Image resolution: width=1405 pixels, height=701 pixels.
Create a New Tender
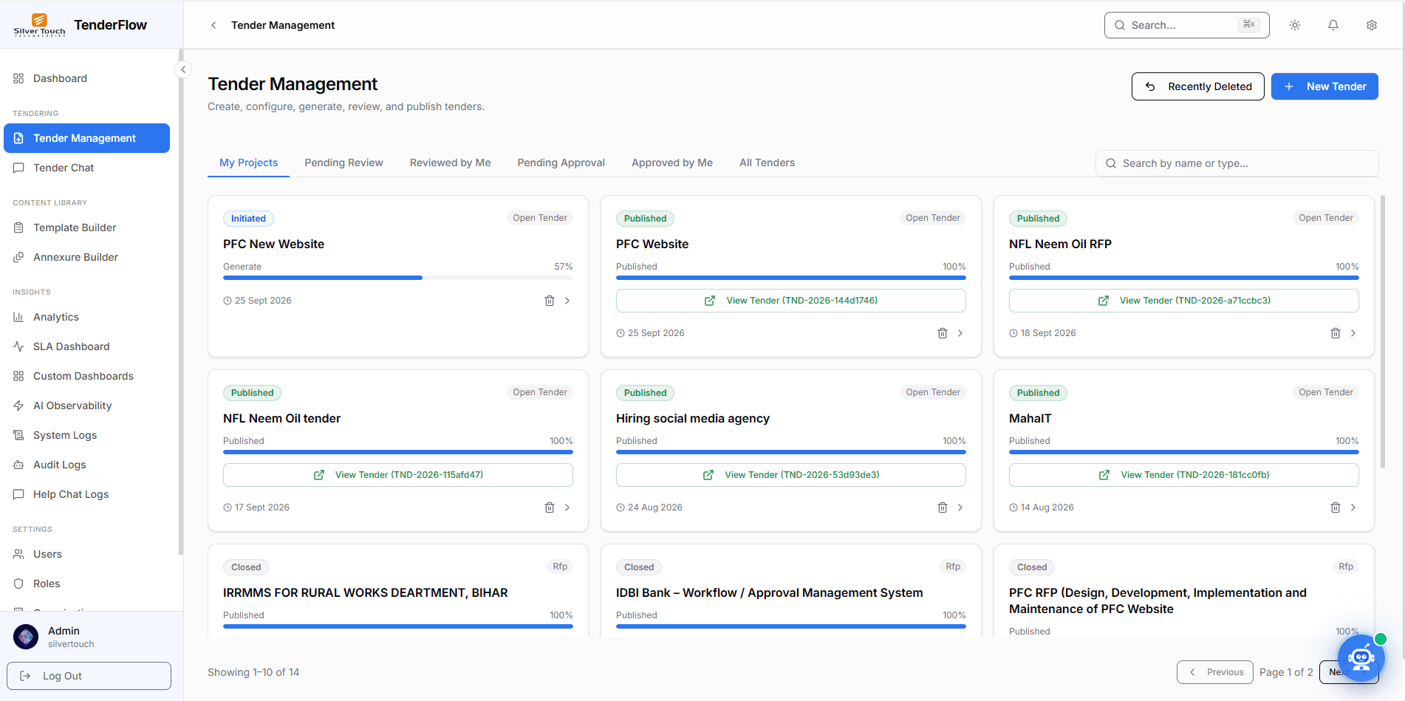1325,86
